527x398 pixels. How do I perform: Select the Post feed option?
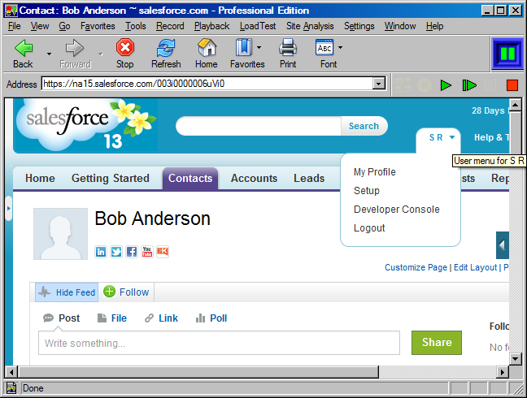[x=62, y=318]
